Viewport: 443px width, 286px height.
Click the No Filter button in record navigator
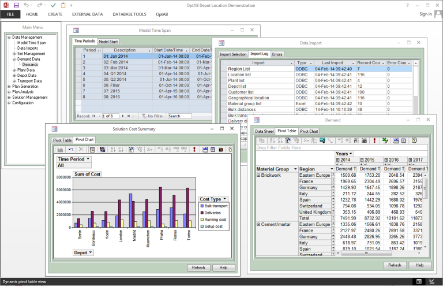click(152, 116)
